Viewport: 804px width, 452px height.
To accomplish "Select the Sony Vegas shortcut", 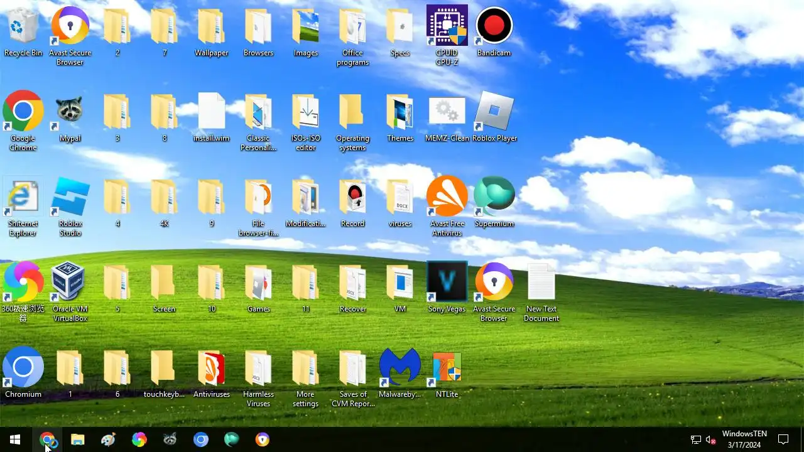I will click(447, 288).
